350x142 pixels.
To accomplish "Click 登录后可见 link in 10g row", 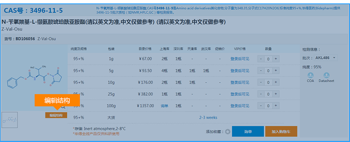I will 240,82.
